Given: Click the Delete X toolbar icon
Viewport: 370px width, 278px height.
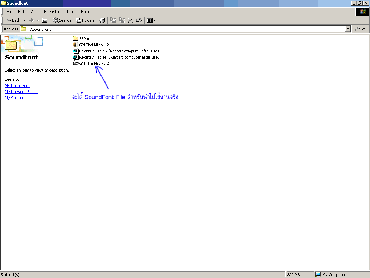Looking at the screenshot, I should pos(130,20).
